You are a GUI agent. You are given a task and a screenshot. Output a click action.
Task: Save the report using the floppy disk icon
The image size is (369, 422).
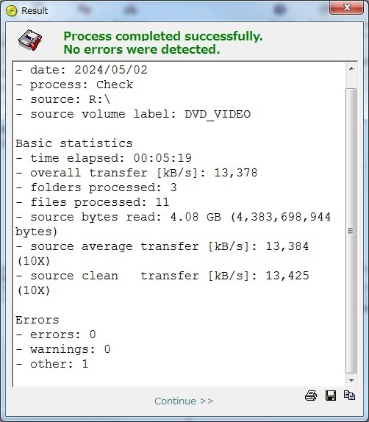(x=331, y=396)
